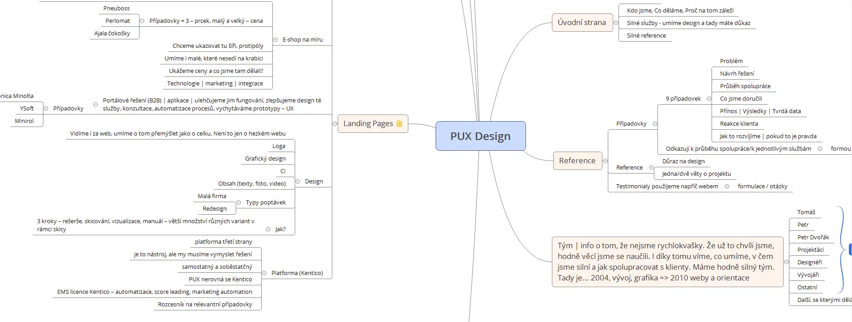Select the central PUX Design node
Viewport: 852px width, 322px height.
click(480, 136)
